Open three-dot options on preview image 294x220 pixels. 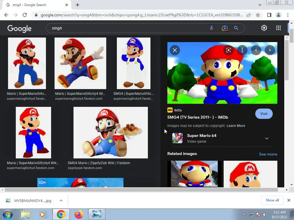242,50
